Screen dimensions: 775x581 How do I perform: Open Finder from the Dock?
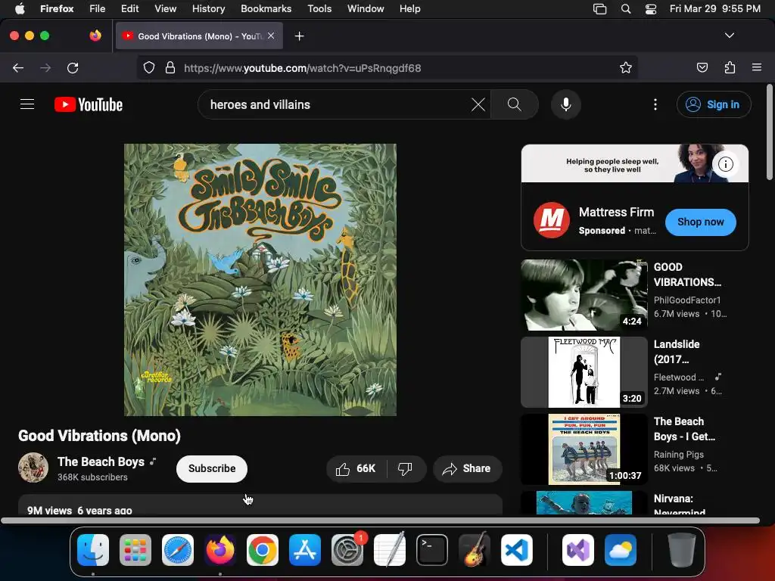[x=93, y=550]
